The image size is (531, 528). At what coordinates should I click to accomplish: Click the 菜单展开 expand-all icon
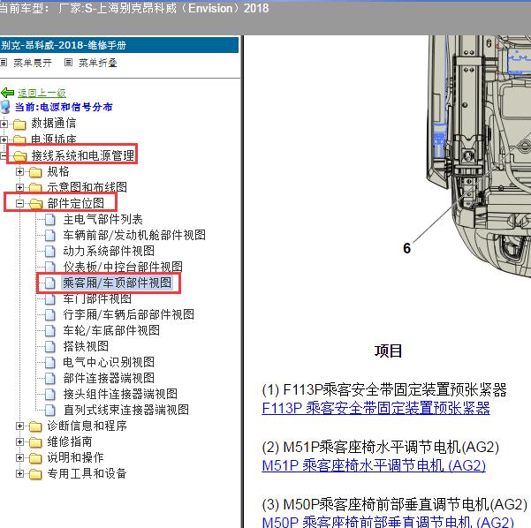4,63
